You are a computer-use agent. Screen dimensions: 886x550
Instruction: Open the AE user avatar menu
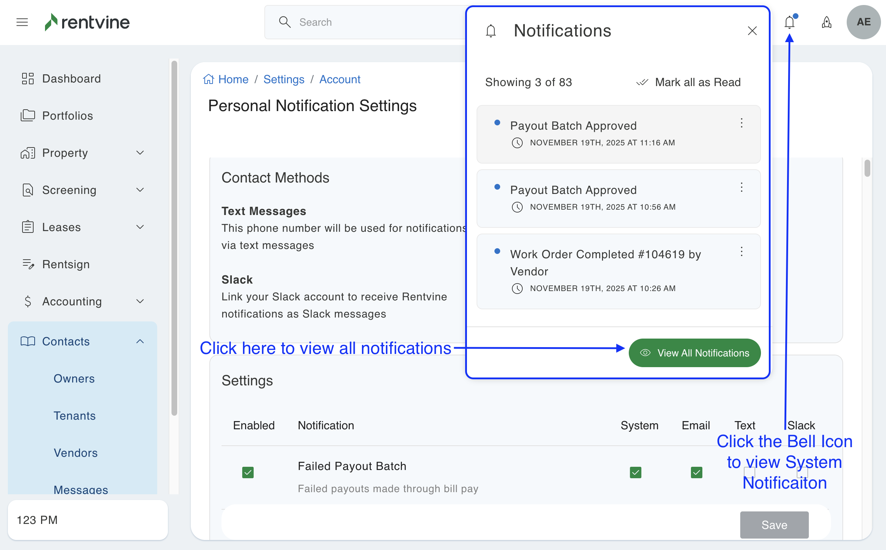(x=863, y=22)
